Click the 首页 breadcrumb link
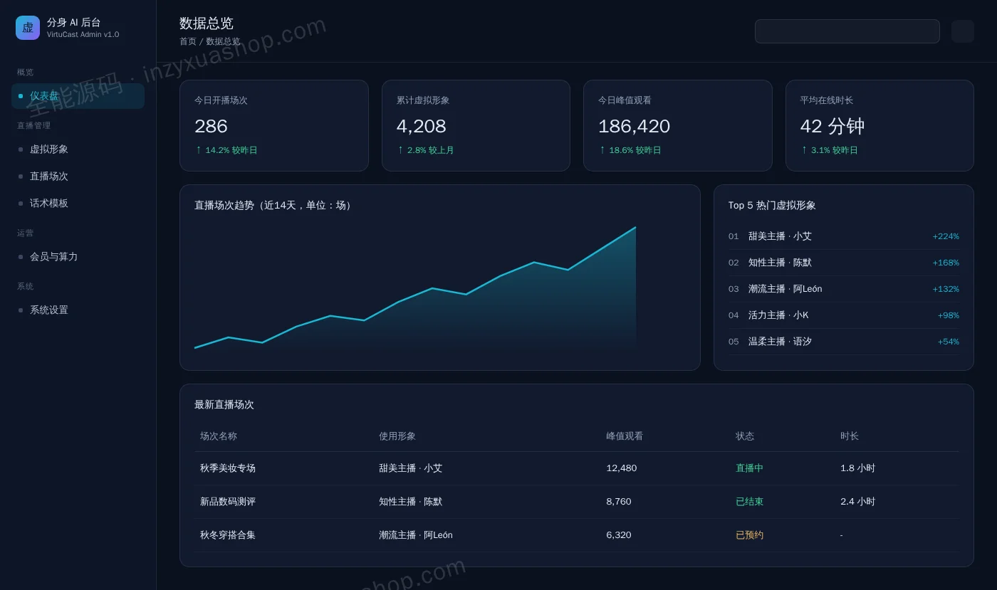 [x=188, y=41]
